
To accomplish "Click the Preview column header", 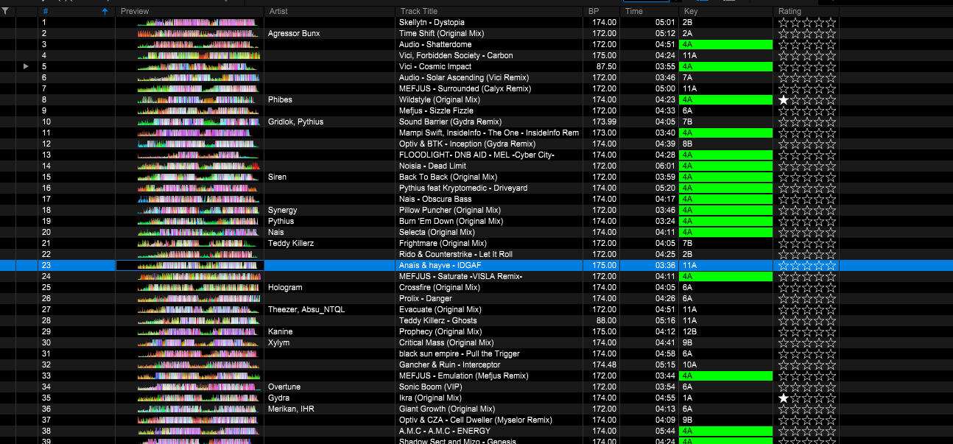I will pyautogui.click(x=134, y=12).
